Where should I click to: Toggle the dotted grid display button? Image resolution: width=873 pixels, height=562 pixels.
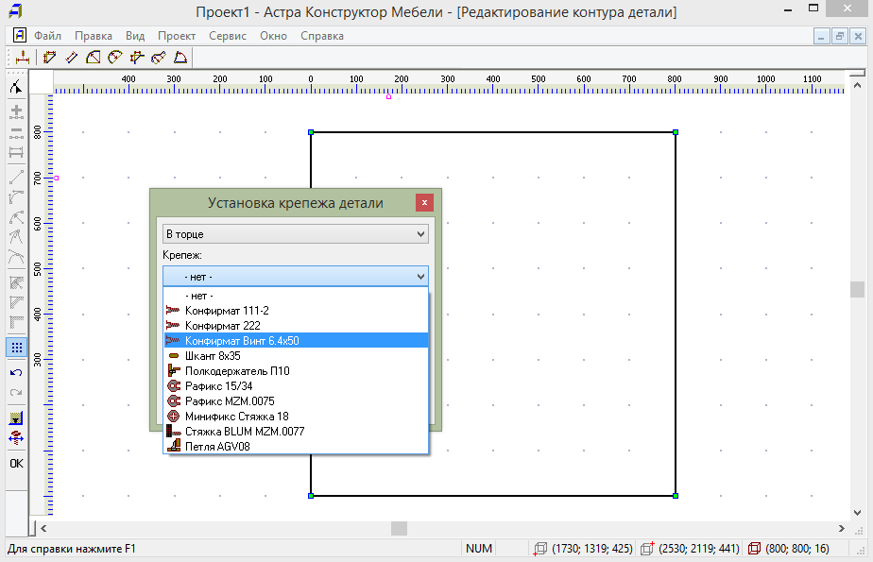point(17,348)
